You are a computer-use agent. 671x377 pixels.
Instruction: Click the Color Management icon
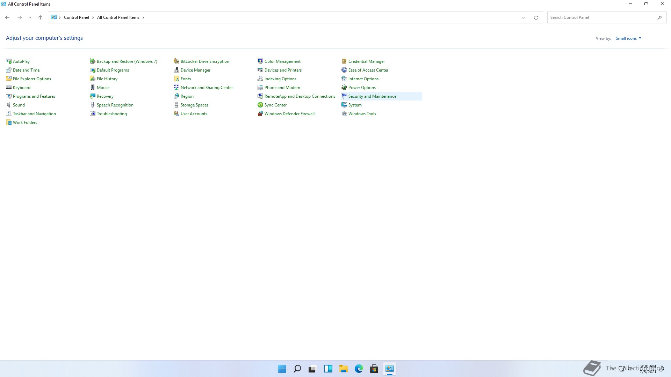(260, 61)
